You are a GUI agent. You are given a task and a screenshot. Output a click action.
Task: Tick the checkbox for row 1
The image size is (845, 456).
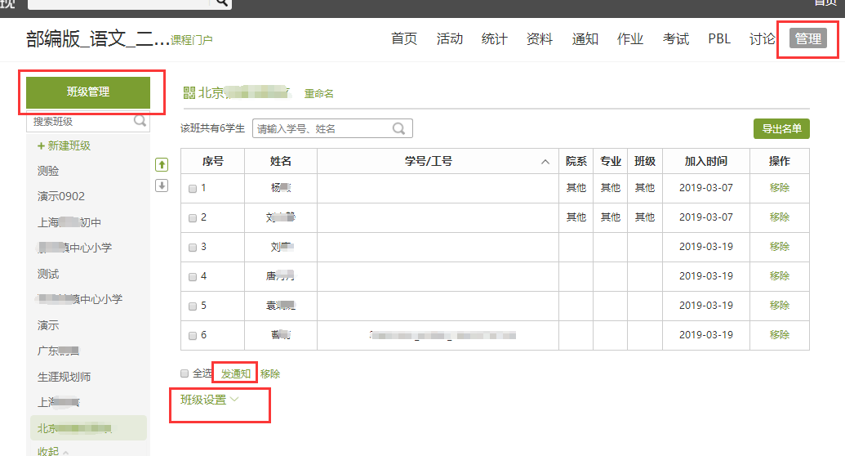pos(193,189)
